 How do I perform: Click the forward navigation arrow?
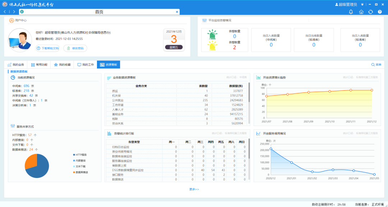point(14,12)
